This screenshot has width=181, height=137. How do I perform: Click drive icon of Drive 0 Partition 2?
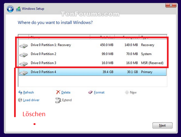click(24, 55)
